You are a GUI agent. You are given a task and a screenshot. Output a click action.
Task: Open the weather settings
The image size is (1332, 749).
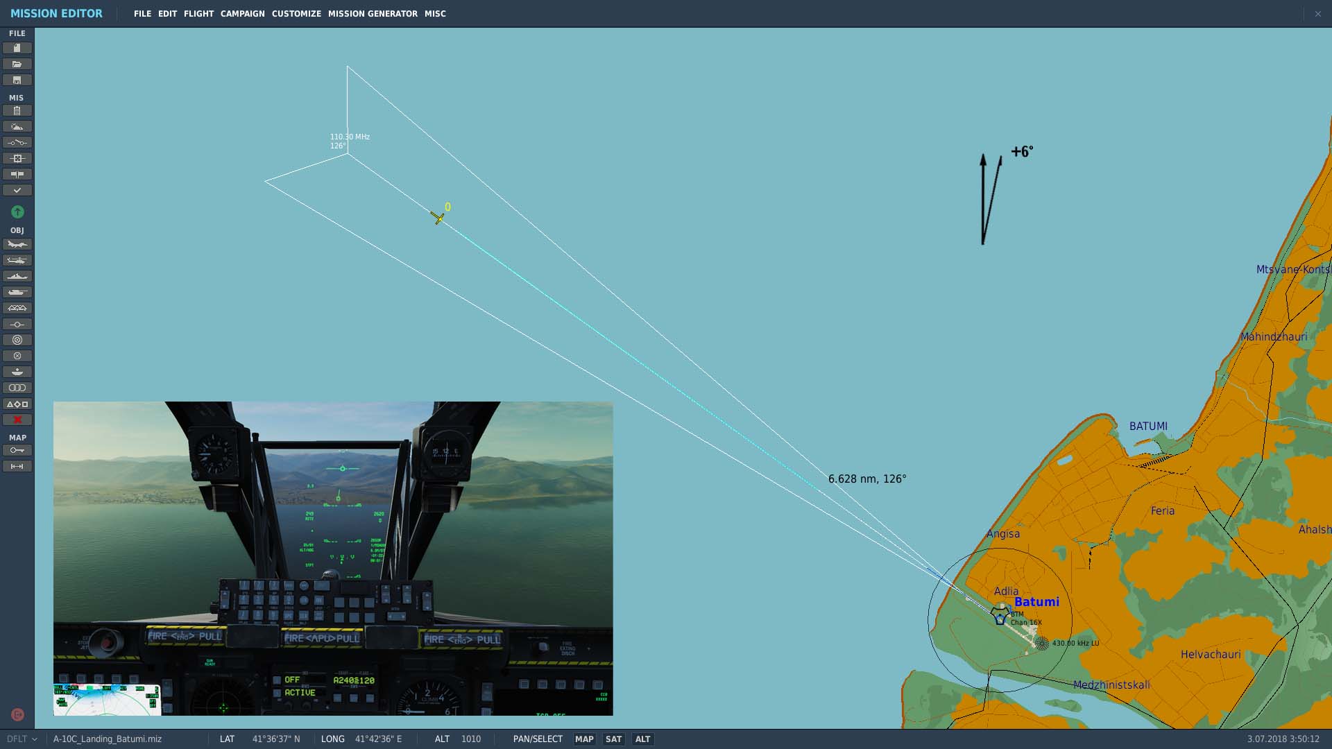[x=17, y=126]
